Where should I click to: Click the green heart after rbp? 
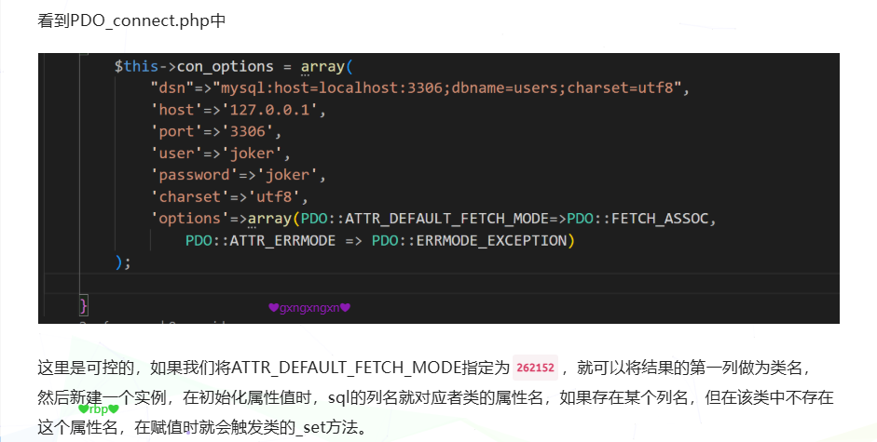(x=114, y=409)
